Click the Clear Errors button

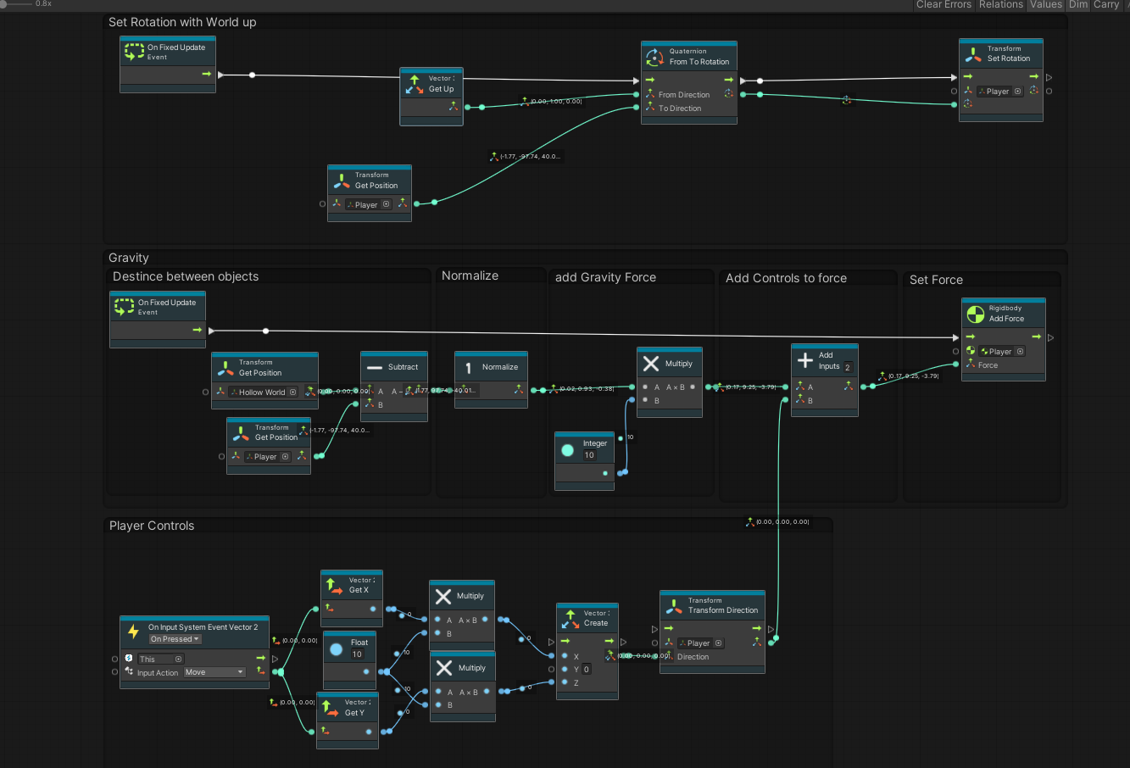944,4
